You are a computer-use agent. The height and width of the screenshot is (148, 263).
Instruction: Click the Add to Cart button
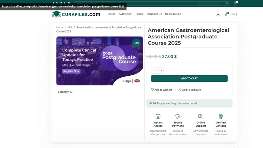pos(189,78)
